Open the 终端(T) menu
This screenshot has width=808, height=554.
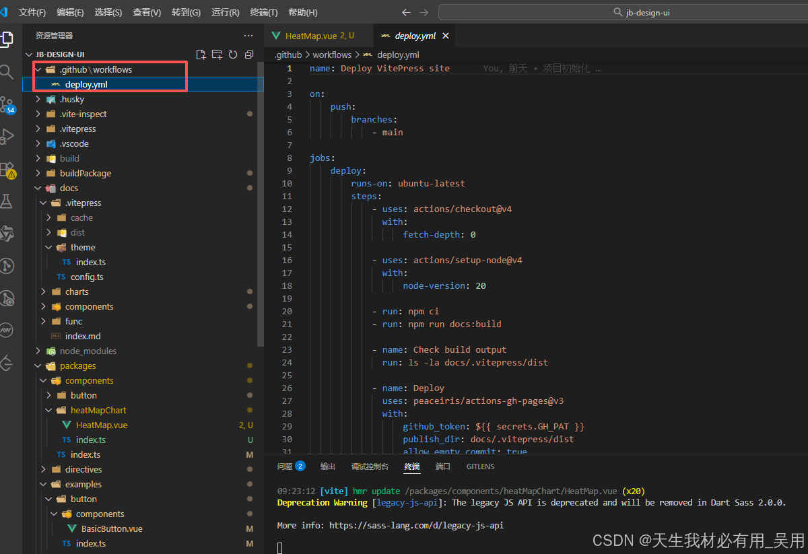coord(263,12)
